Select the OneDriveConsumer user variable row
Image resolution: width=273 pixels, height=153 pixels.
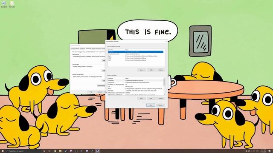[x=136, y=54]
